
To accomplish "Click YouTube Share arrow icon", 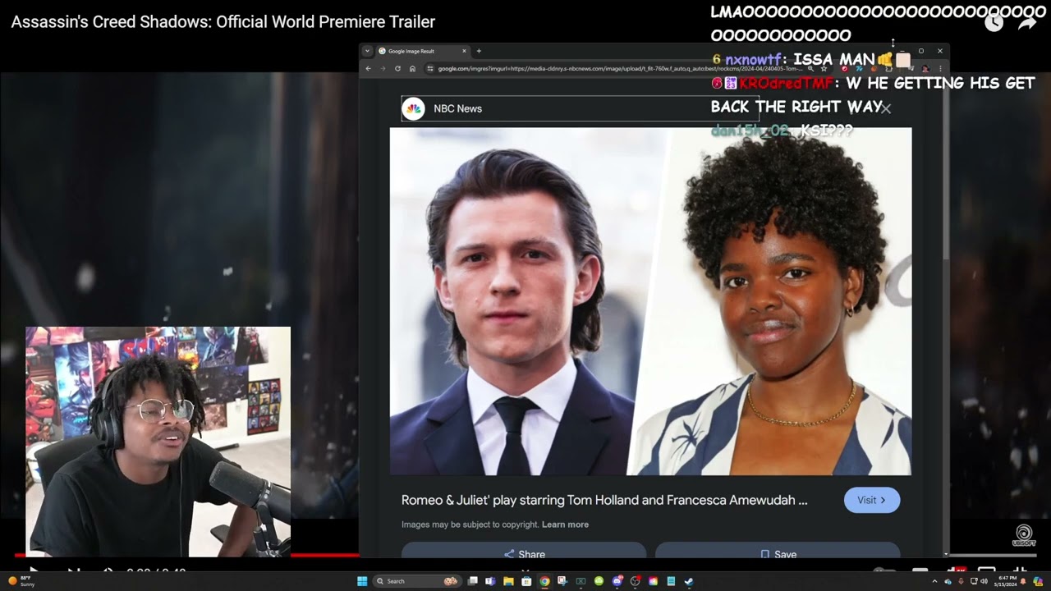I will [1028, 23].
